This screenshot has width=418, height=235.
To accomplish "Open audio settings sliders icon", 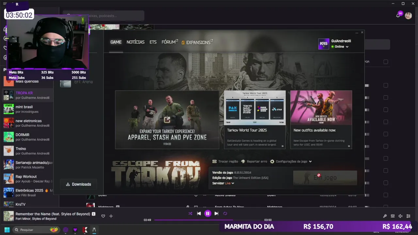I will coord(408,216).
